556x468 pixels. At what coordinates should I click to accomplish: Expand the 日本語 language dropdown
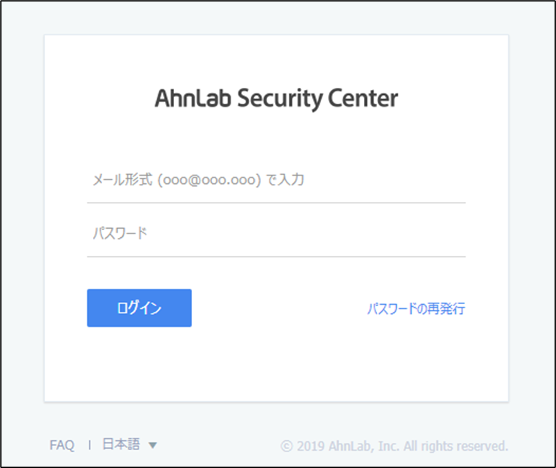131,444
